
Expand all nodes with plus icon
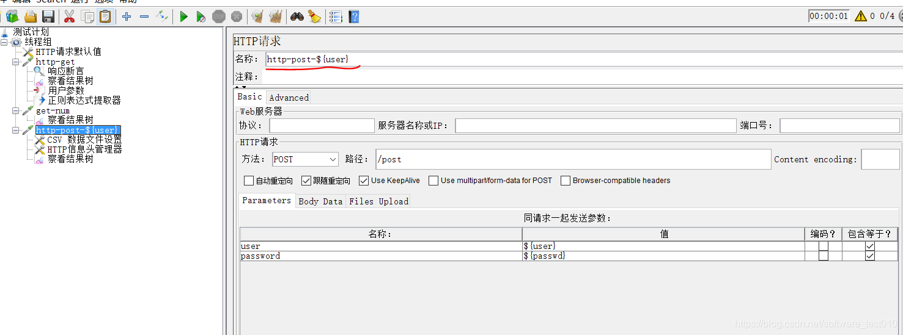coord(127,16)
